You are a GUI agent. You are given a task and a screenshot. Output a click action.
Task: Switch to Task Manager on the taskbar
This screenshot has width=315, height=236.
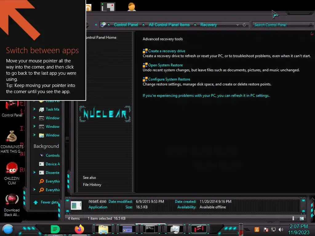click(x=175, y=229)
